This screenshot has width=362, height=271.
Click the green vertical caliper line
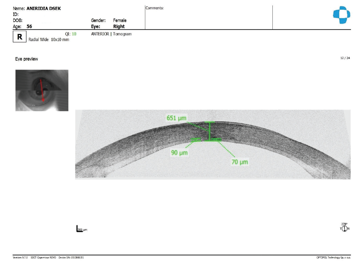click(210, 131)
